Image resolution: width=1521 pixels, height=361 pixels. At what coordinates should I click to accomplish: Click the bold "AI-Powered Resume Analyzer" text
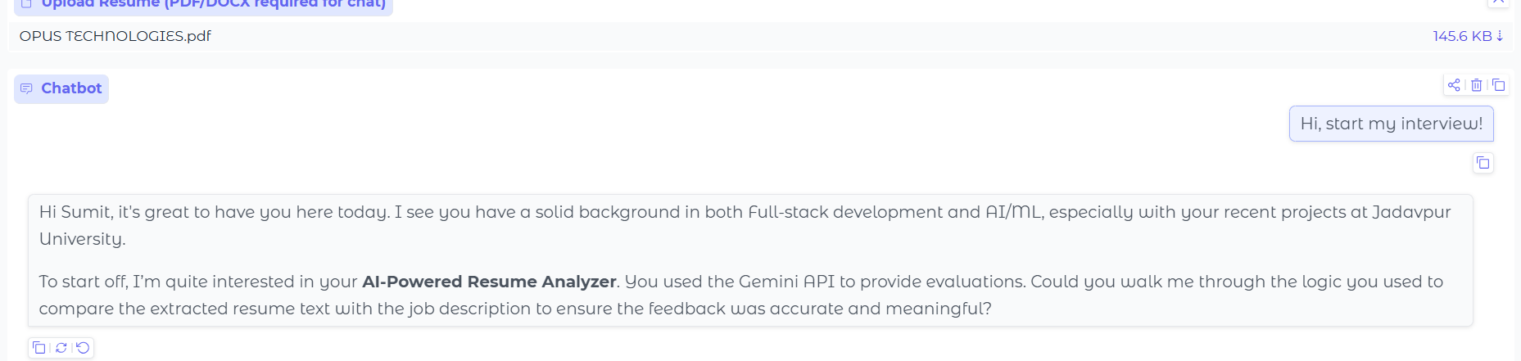pyautogui.click(x=489, y=282)
